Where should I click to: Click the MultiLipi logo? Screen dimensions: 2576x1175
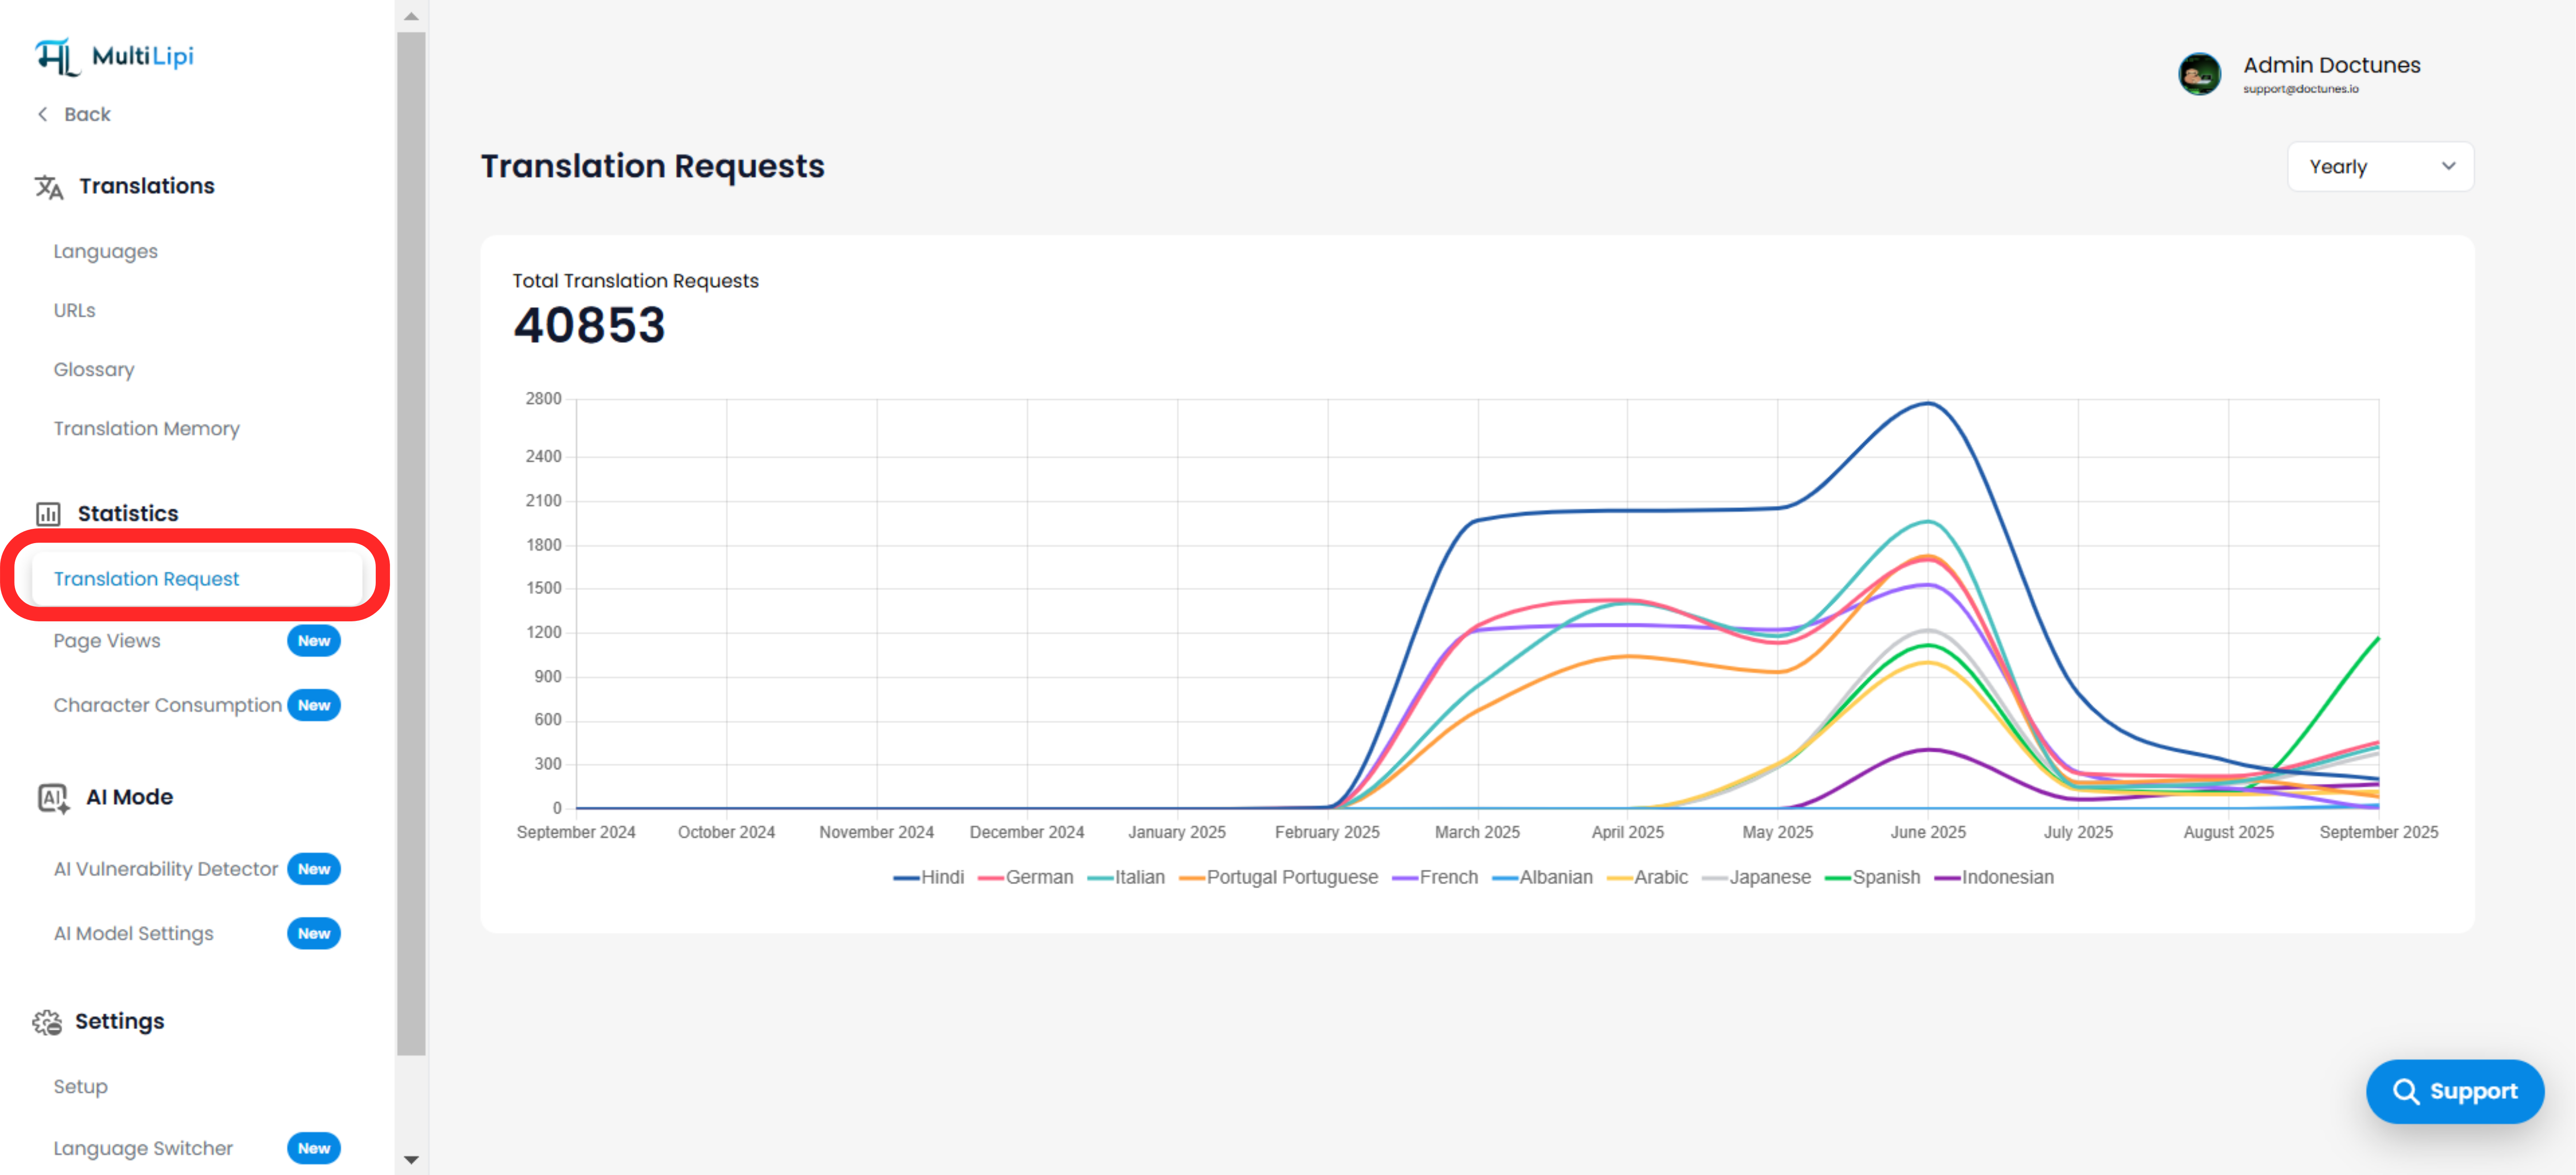click(x=114, y=57)
